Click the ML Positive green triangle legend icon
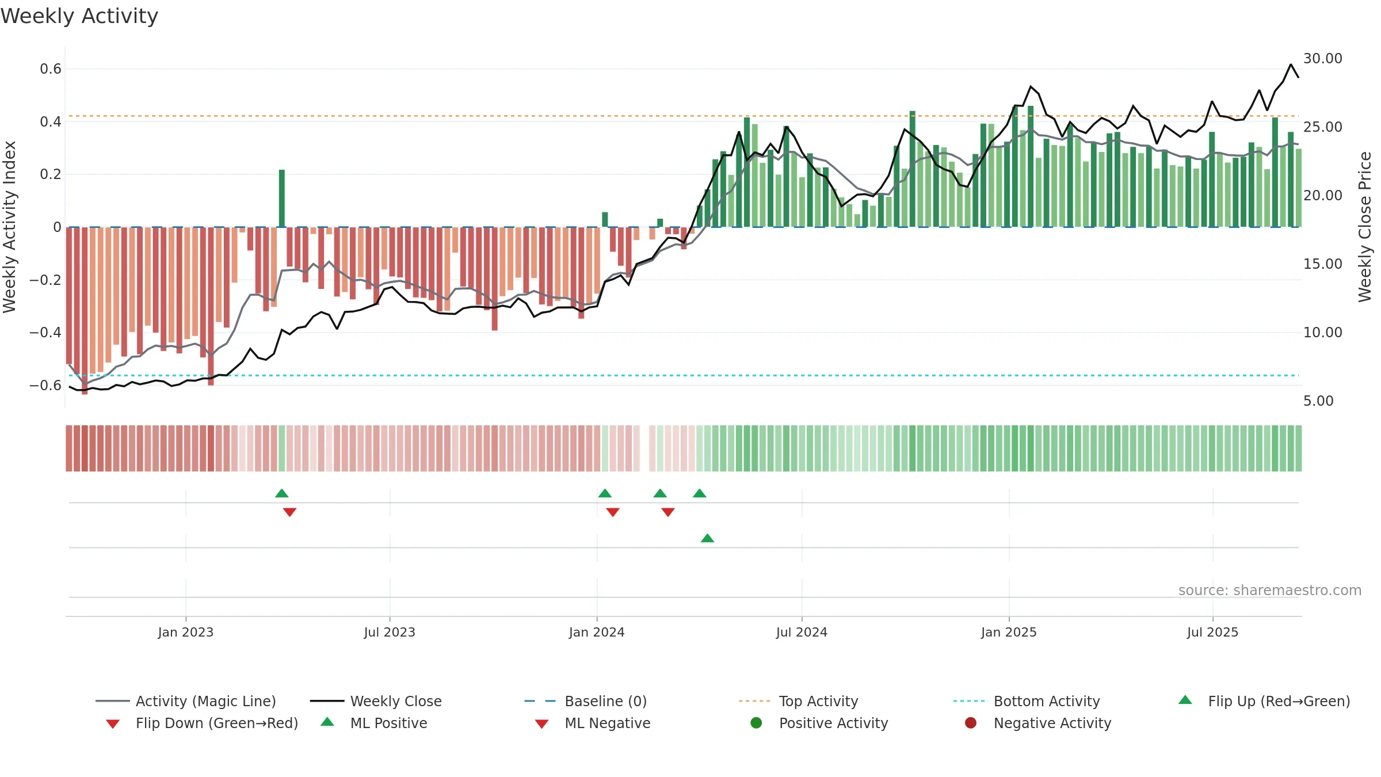 [327, 722]
